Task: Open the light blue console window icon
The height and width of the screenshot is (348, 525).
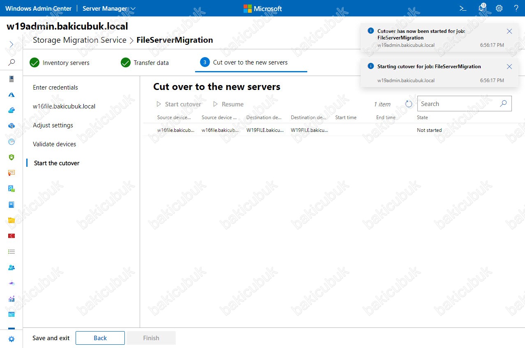Action: coord(12,314)
